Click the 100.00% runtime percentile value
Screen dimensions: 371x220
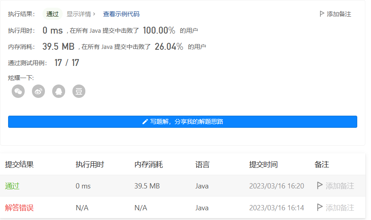click(159, 30)
